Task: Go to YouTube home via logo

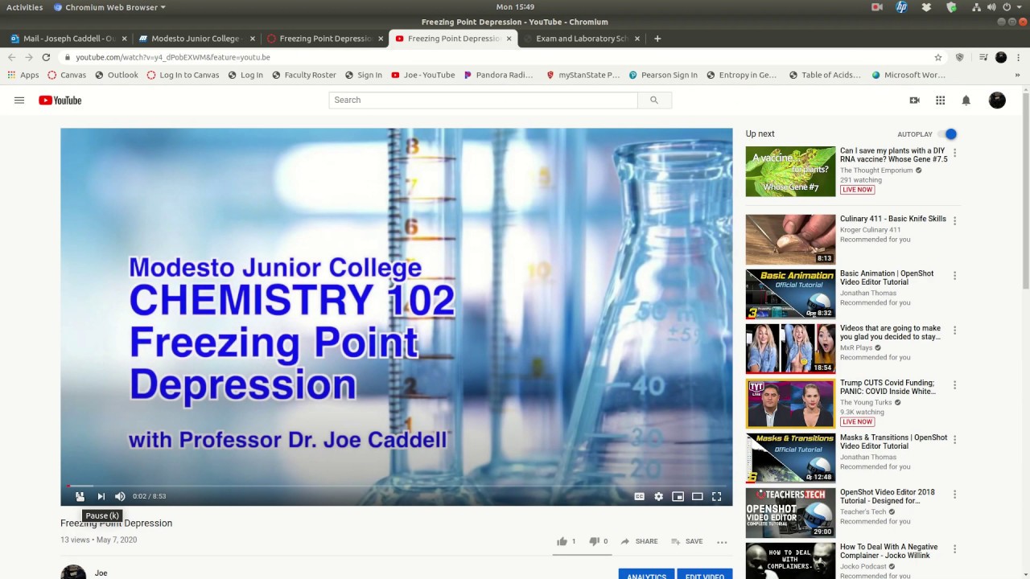Action: click(60, 101)
